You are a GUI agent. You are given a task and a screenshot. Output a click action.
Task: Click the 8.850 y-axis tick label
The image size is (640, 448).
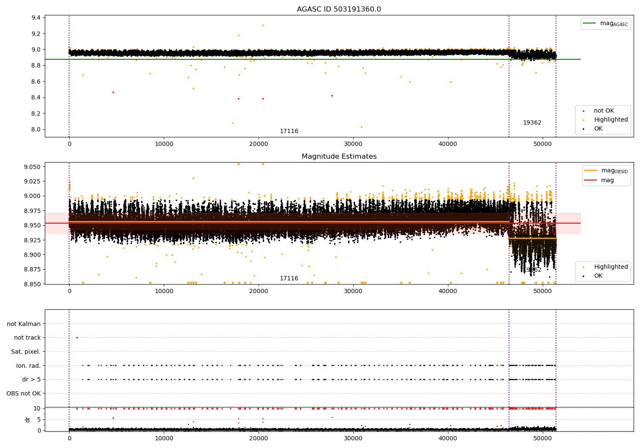click(32, 285)
